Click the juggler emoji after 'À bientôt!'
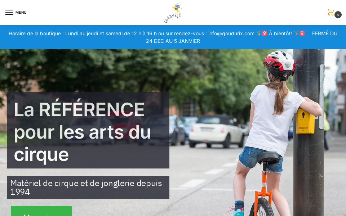Screen dimensions: 346x216 pos(296,33)
